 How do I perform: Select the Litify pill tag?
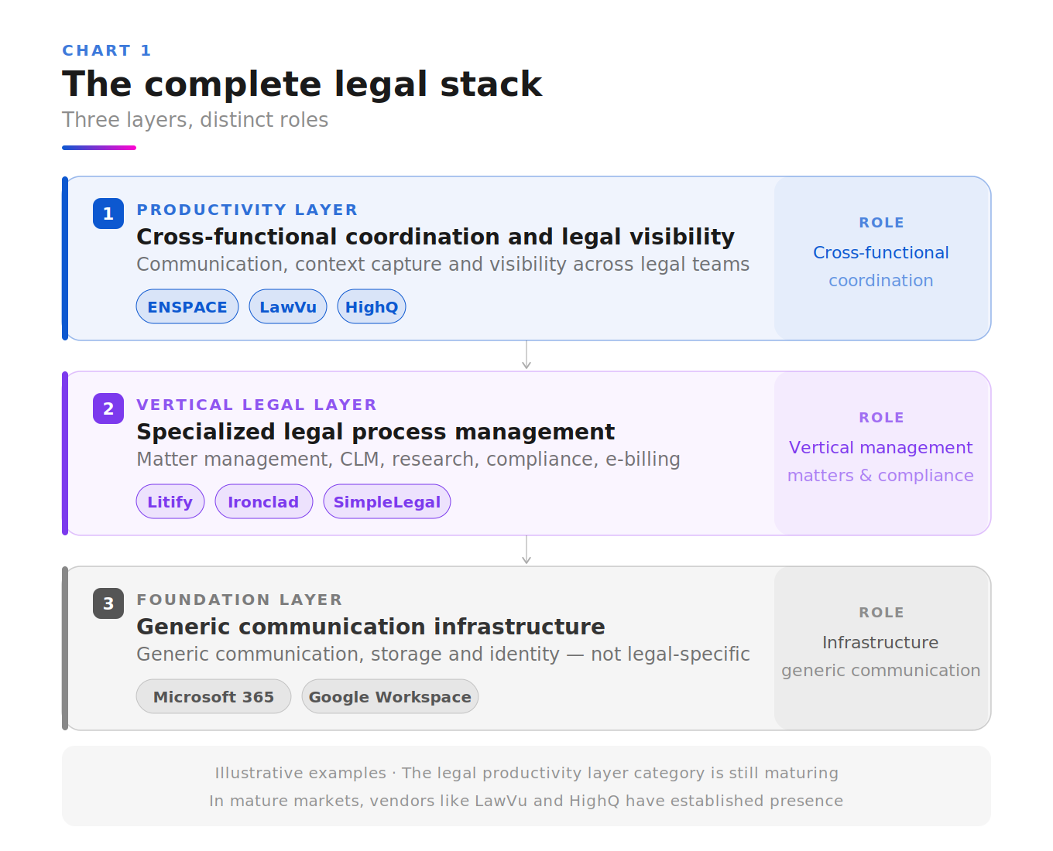(x=170, y=501)
